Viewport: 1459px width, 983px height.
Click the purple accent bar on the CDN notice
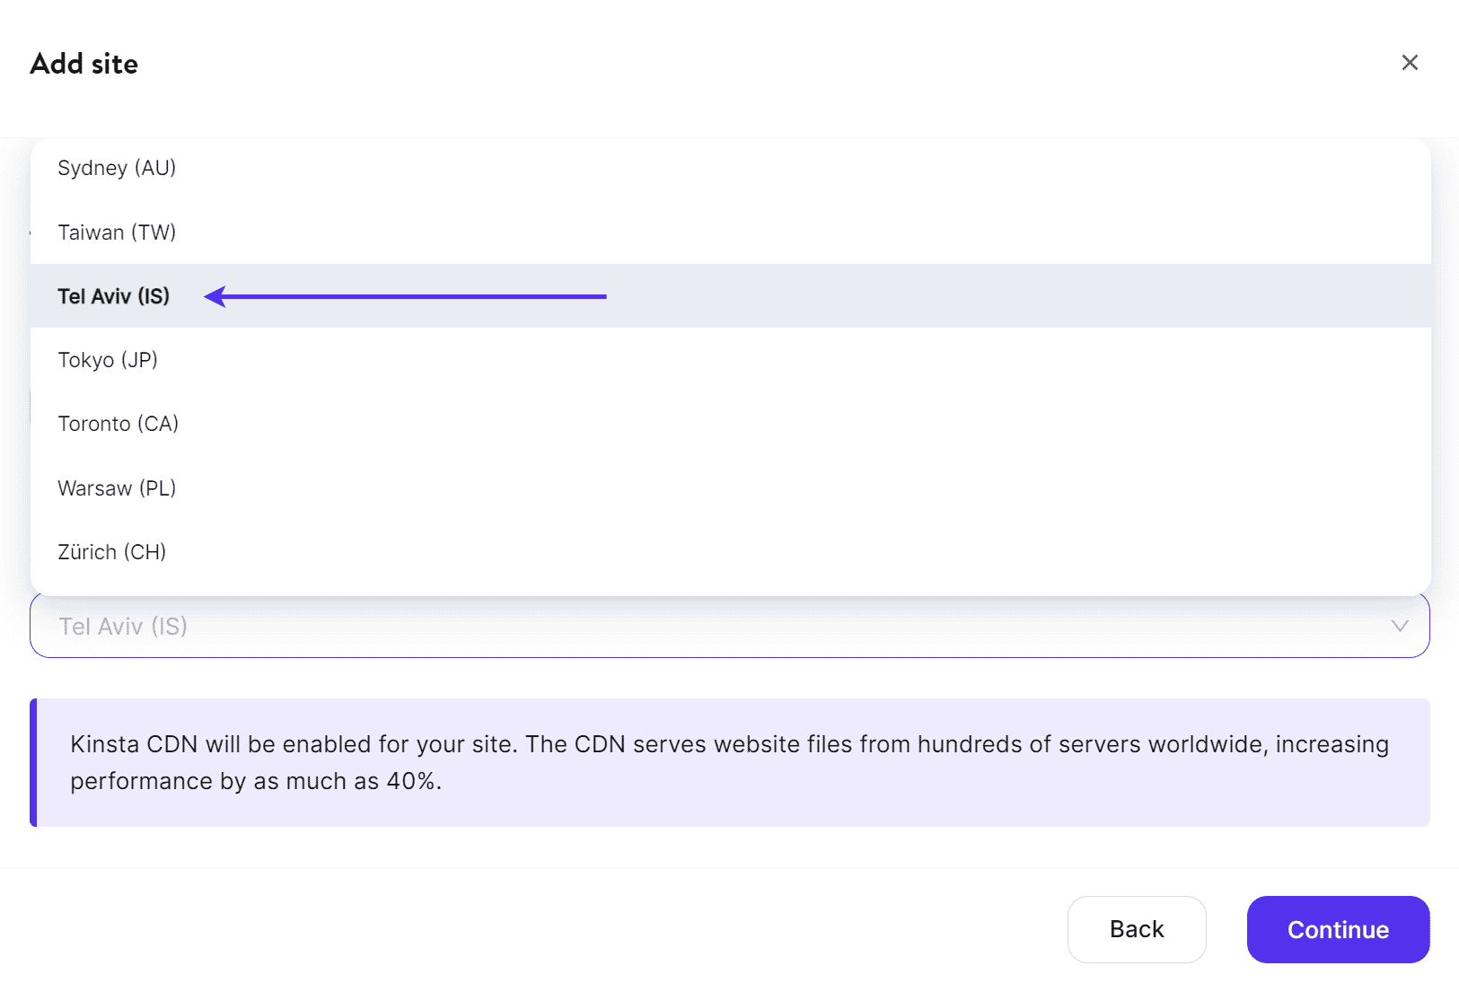pos(36,762)
